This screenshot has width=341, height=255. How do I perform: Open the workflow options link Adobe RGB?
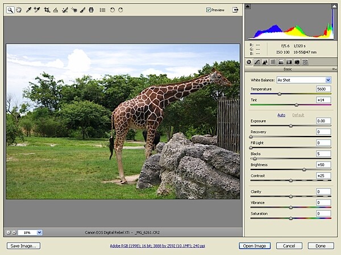pos(157,246)
